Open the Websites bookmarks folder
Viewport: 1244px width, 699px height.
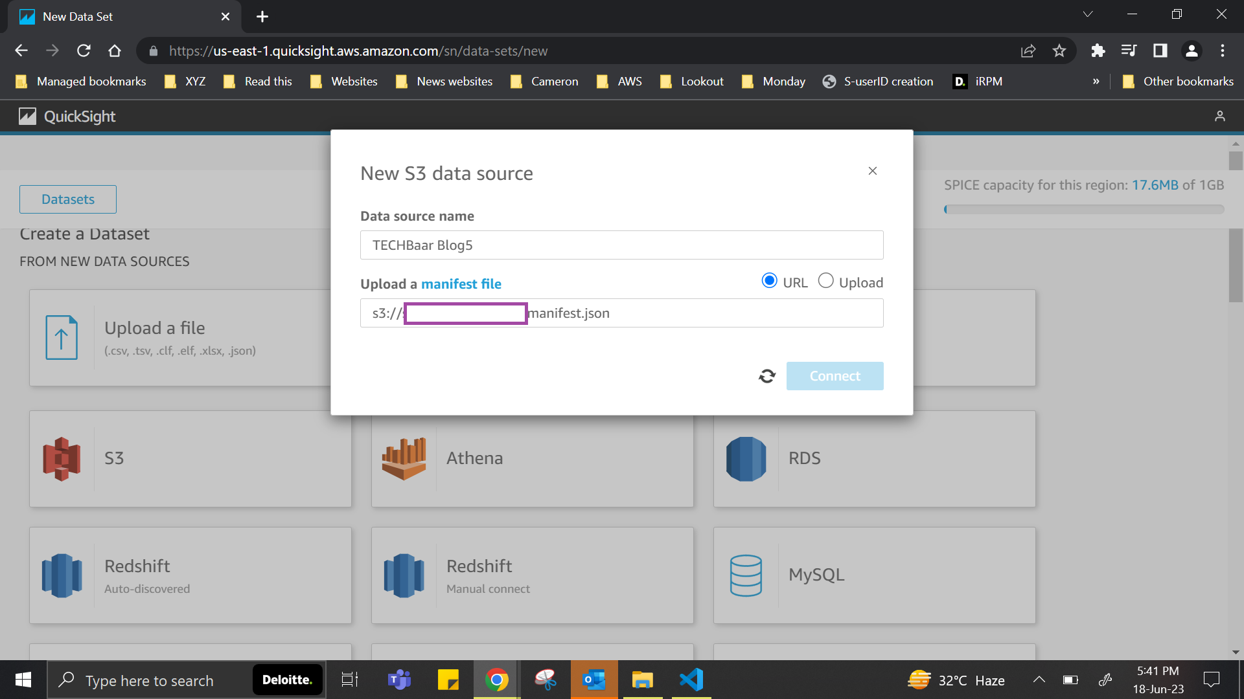[344, 82]
